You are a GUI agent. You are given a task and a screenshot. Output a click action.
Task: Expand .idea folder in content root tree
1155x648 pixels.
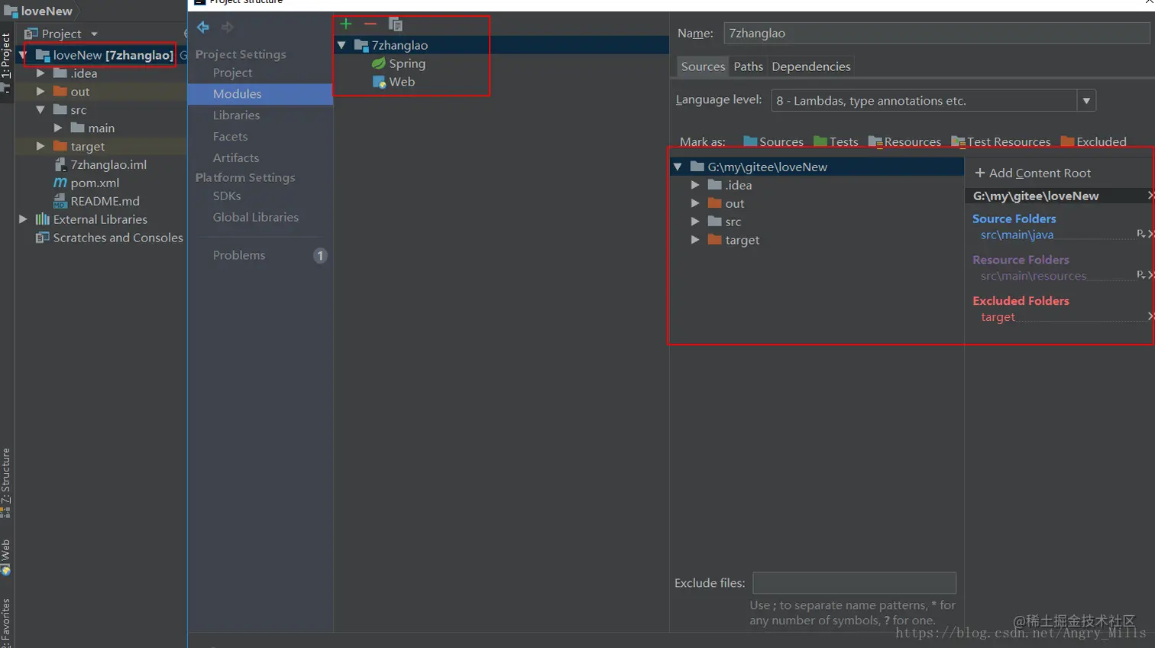pyautogui.click(x=695, y=185)
